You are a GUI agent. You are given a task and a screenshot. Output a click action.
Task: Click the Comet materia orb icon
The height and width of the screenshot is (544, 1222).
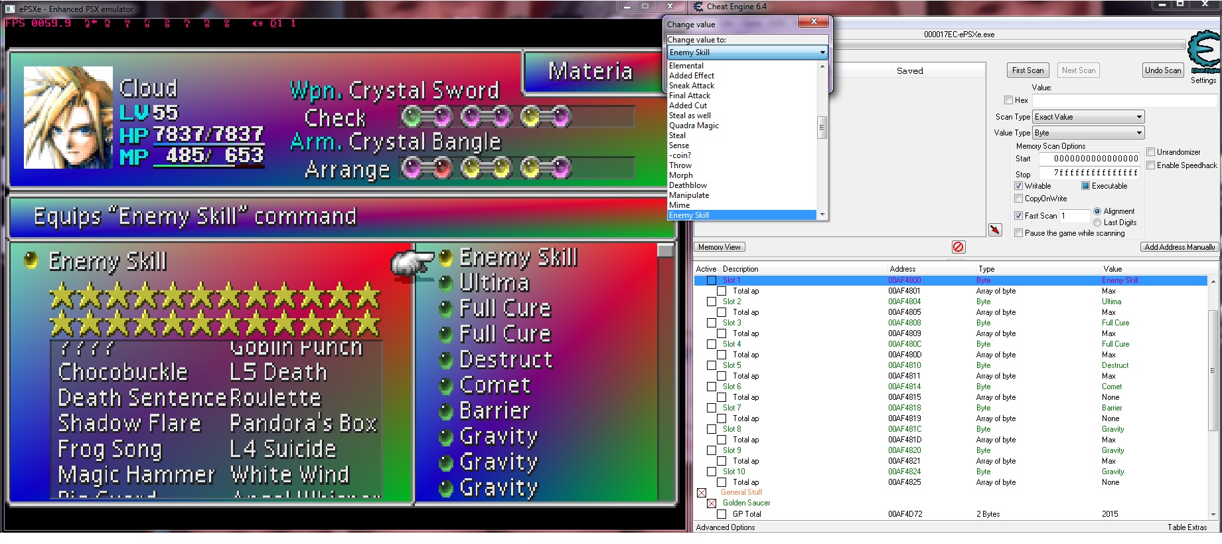(x=446, y=387)
